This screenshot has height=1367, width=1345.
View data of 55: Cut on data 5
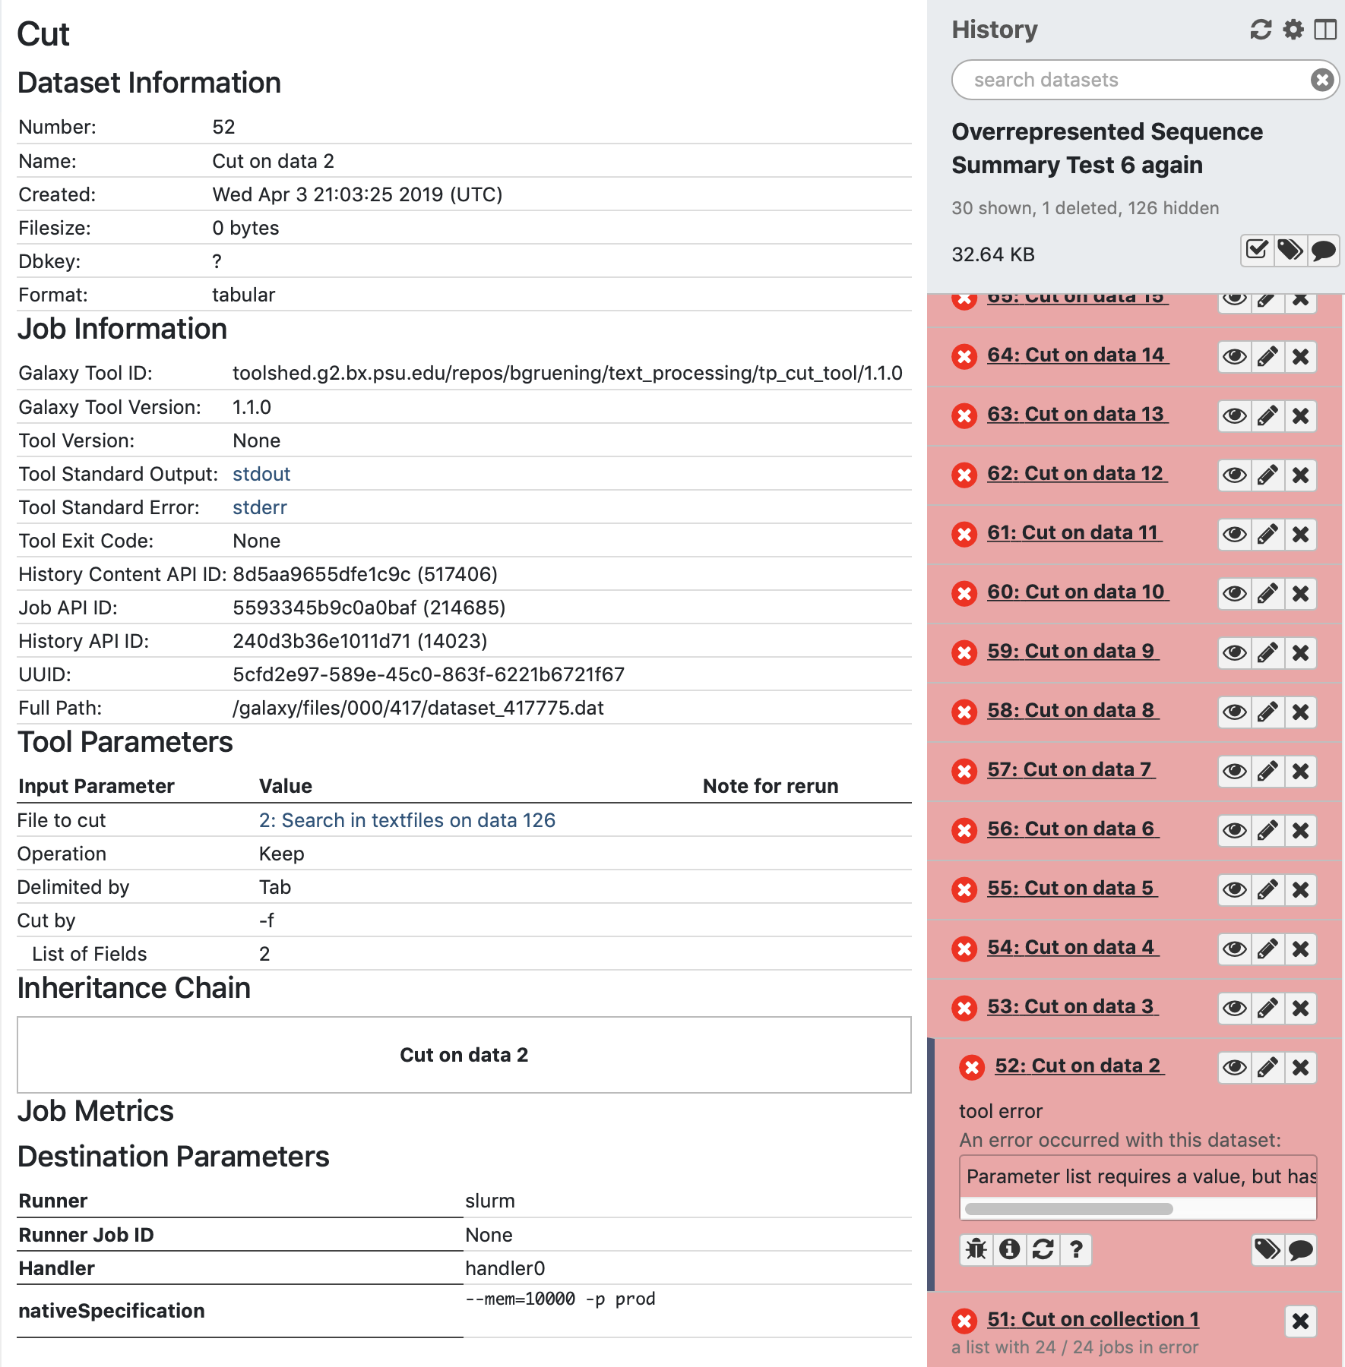(x=1235, y=889)
